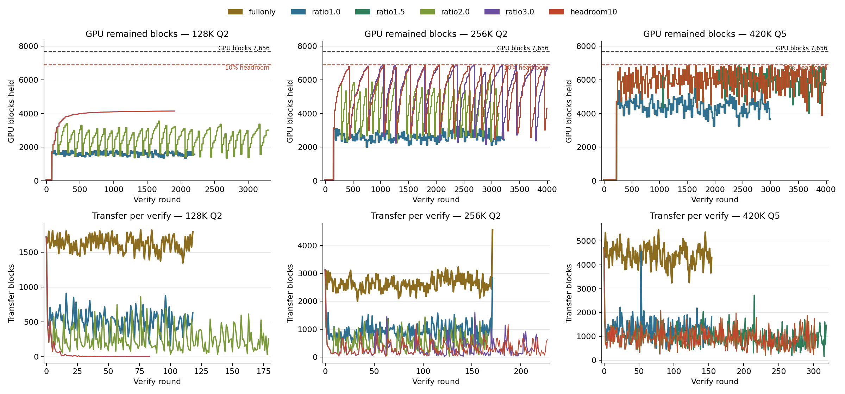Click the 'ratio2.0' legend label
Screen dimensions: 845x394
455,12
